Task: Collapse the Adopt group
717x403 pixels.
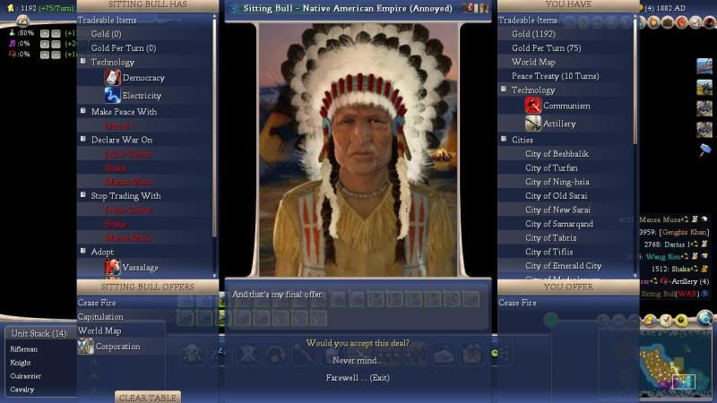Action: (x=83, y=251)
